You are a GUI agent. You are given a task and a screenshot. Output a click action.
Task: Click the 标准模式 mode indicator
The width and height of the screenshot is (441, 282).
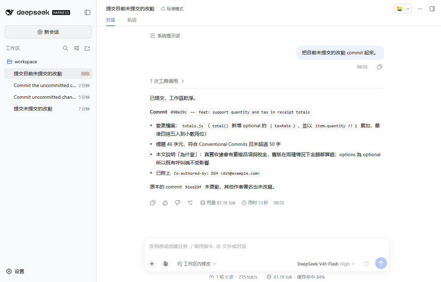click(x=172, y=9)
